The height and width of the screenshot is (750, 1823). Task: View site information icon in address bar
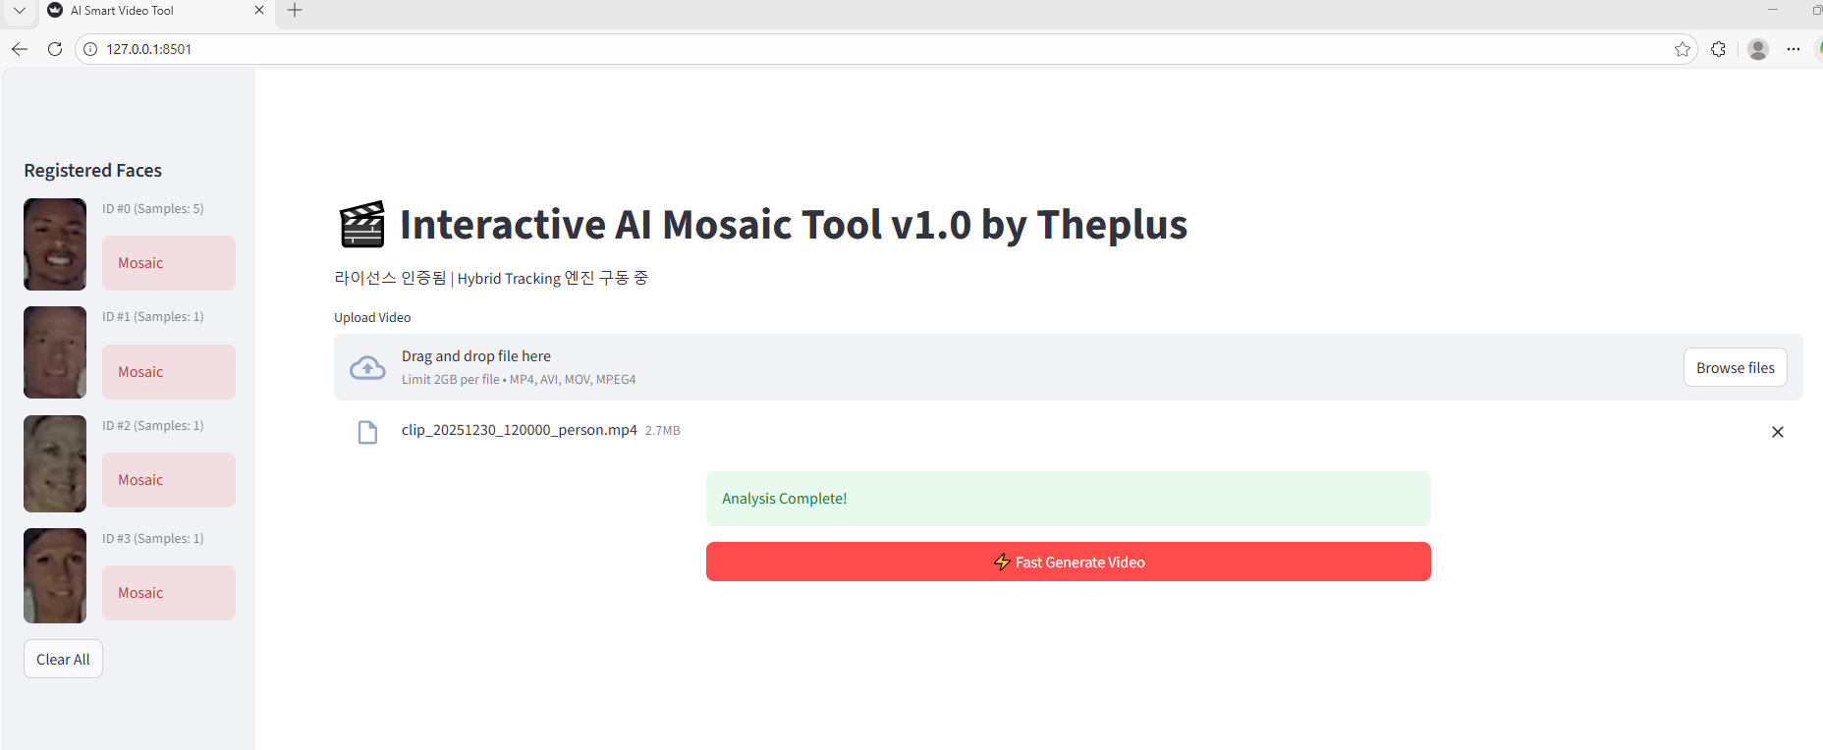click(x=90, y=49)
